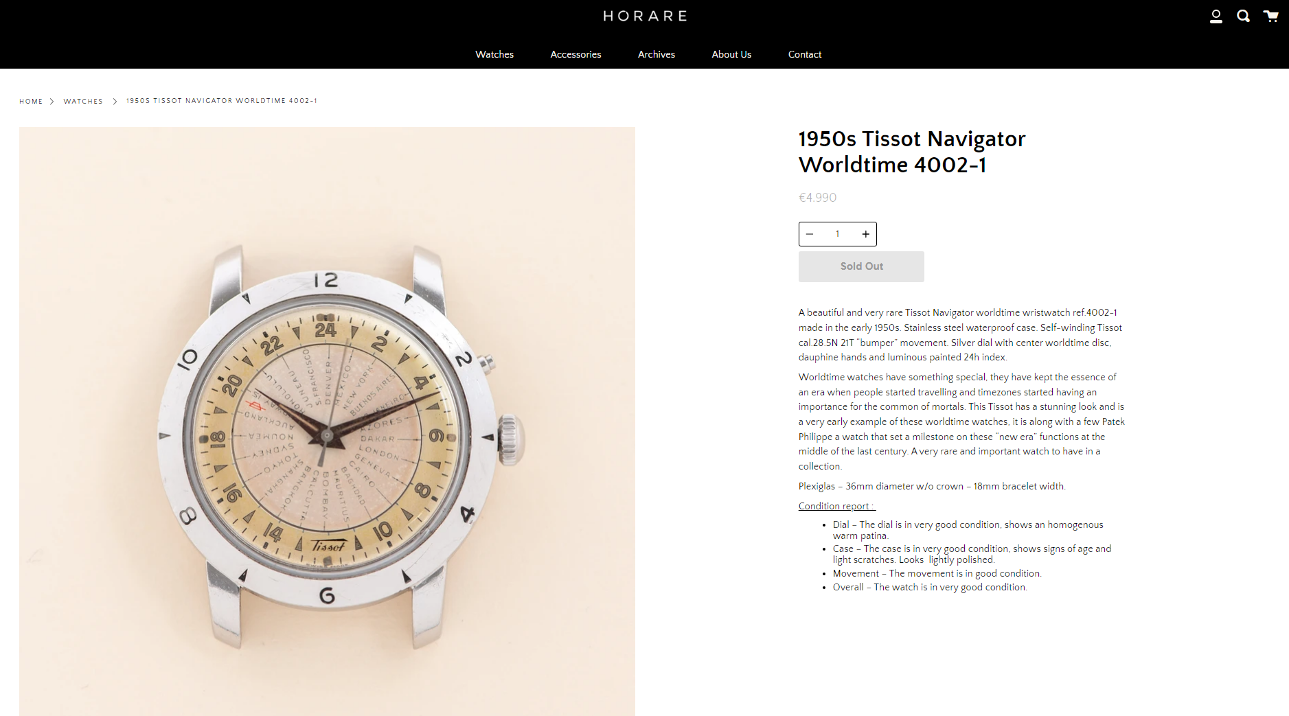
Task: Select the quantity input field
Action: click(837, 234)
